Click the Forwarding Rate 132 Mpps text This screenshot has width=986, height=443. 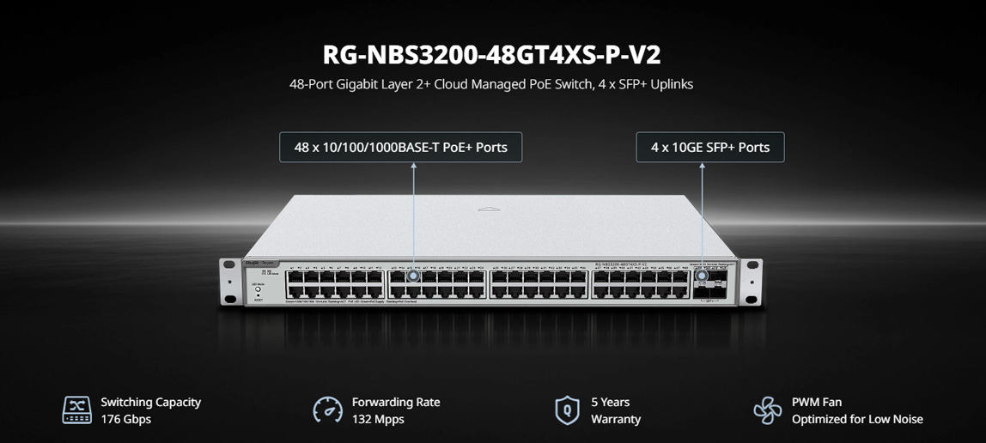(x=396, y=410)
